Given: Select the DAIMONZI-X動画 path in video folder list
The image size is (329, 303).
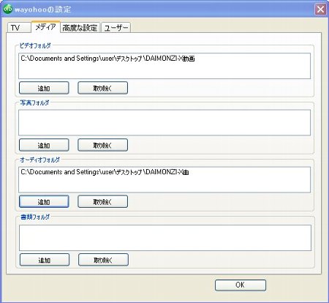Looking at the screenshot, I should [107, 59].
